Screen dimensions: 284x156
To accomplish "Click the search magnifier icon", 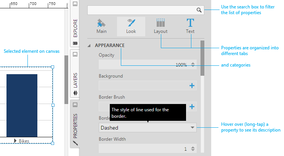I will click(199, 10).
